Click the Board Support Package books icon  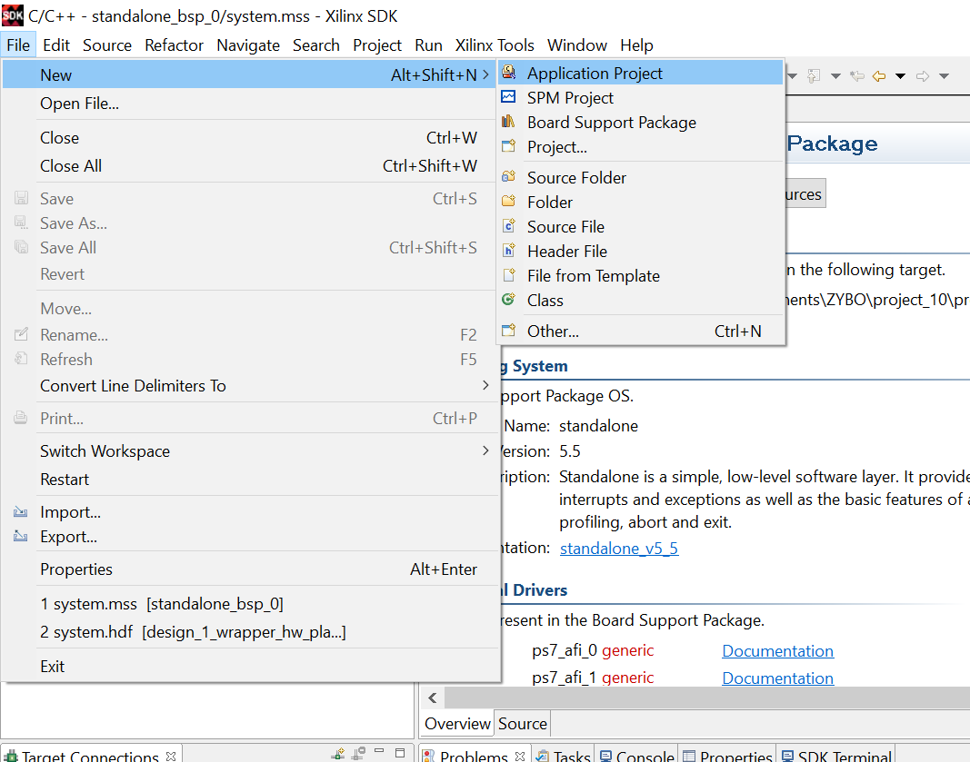[x=508, y=122]
